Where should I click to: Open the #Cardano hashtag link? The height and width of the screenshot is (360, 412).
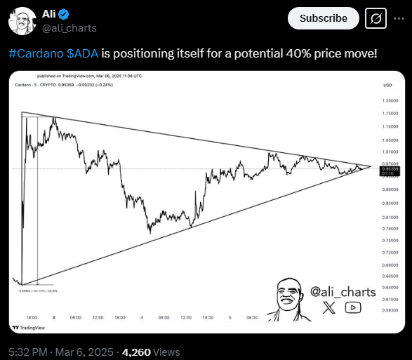click(x=36, y=53)
